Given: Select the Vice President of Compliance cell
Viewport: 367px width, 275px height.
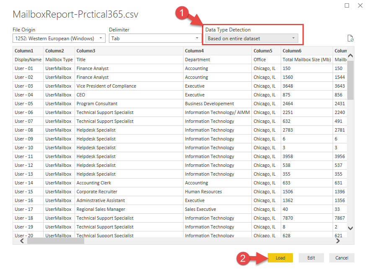Looking at the screenshot, I should (106, 86).
